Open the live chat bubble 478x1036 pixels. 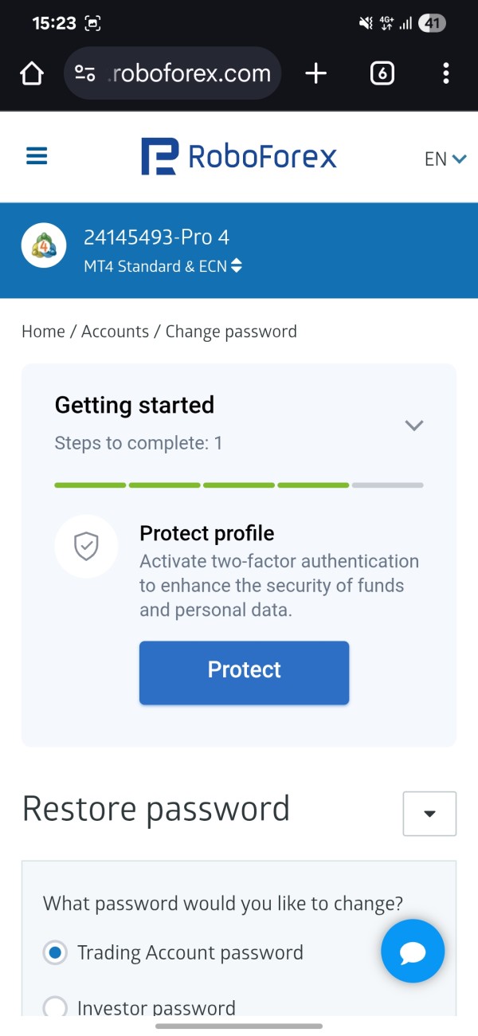(x=413, y=951)
